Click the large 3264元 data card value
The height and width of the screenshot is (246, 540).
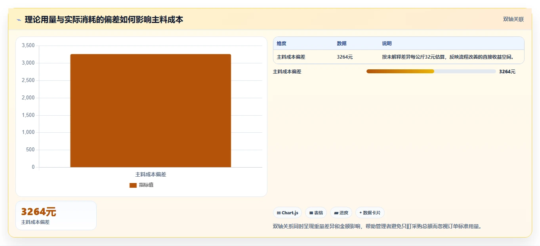coord(38,212)
